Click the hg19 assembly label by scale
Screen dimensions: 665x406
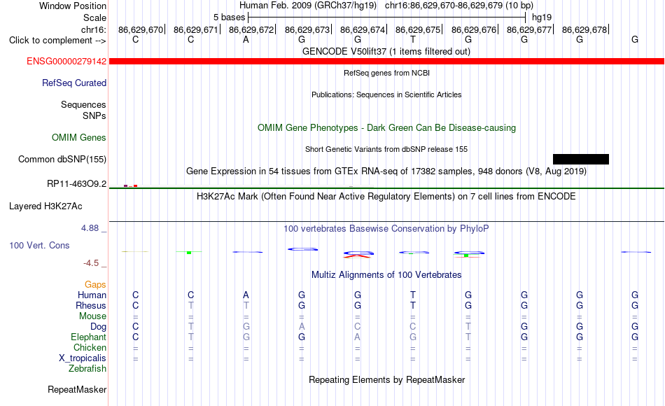pyautogui.click(x=542, y=17)
